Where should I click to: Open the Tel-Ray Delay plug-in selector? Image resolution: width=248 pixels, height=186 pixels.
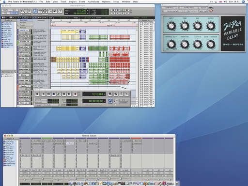(x=189, y=8)
